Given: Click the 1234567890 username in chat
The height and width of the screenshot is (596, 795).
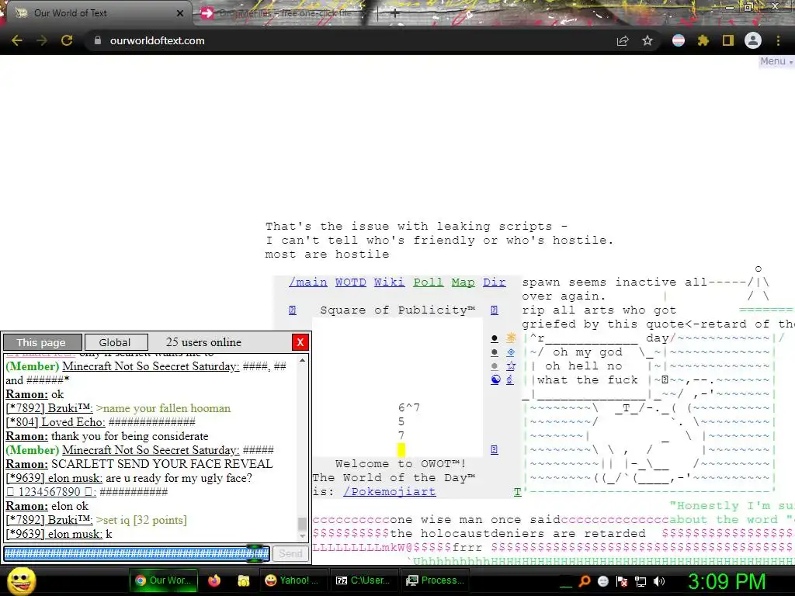Looking at the screenshot, I should [x=51, y=492].
